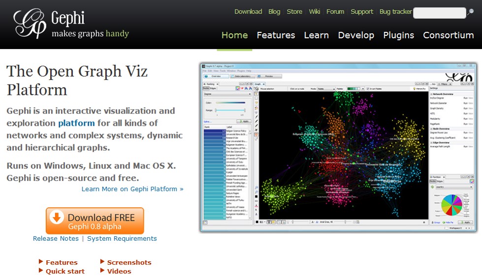Screen dimensions: 482x277
Task: Open the Release Notes link
Action: tap(56, 239)
